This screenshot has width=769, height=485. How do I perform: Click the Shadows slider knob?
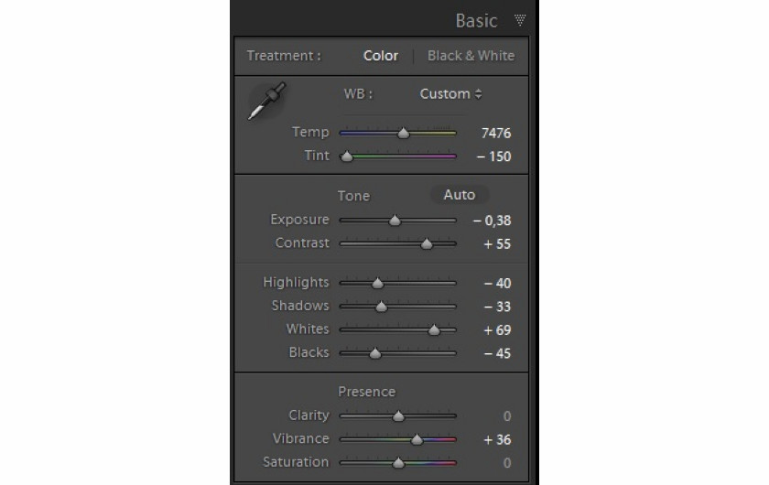point(382,307)
